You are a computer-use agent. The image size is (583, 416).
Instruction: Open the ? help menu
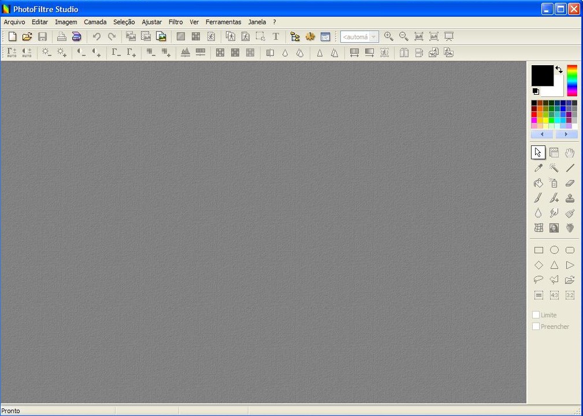coord(274,22)
